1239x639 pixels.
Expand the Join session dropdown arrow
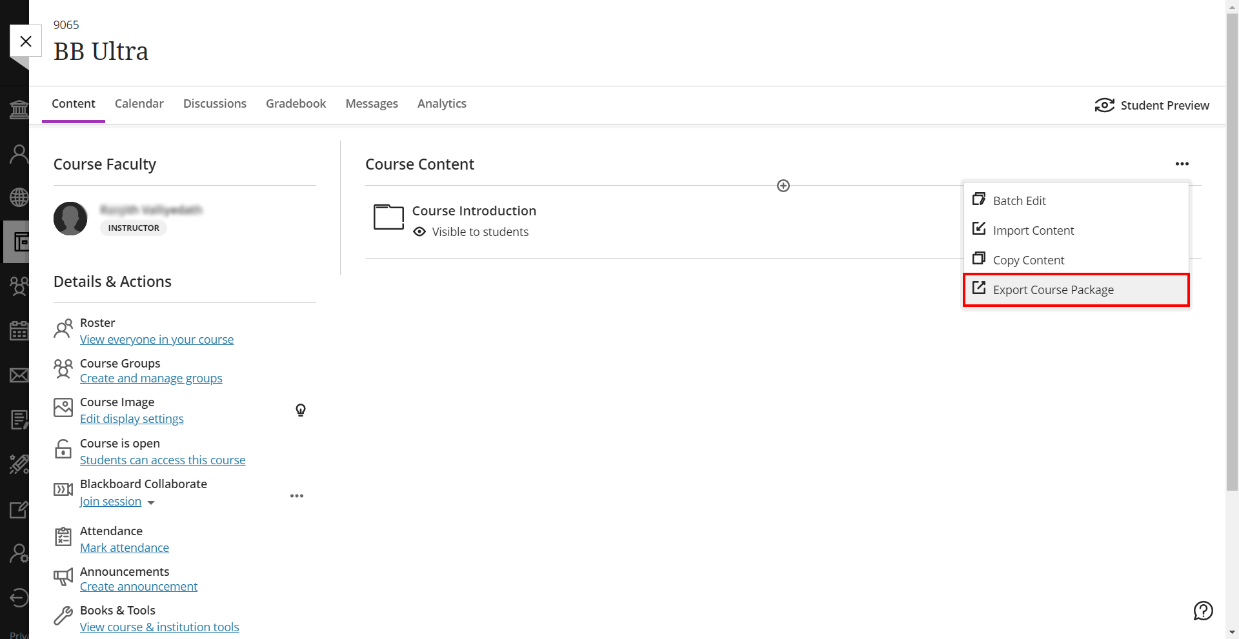tap(151, 502)
